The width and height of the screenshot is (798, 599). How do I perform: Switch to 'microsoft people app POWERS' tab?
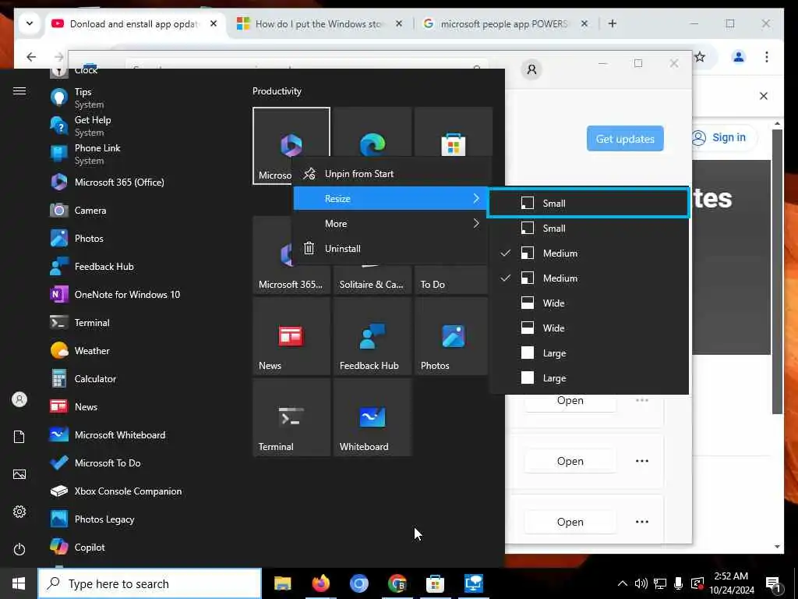[504, 24]
